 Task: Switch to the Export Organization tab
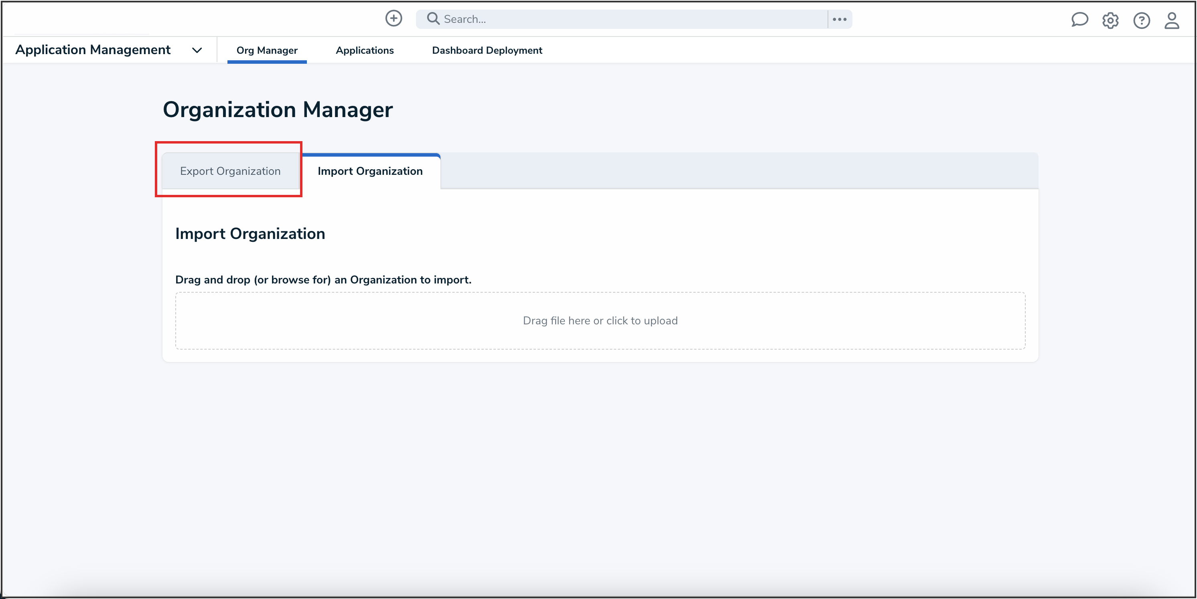point(230,171)
